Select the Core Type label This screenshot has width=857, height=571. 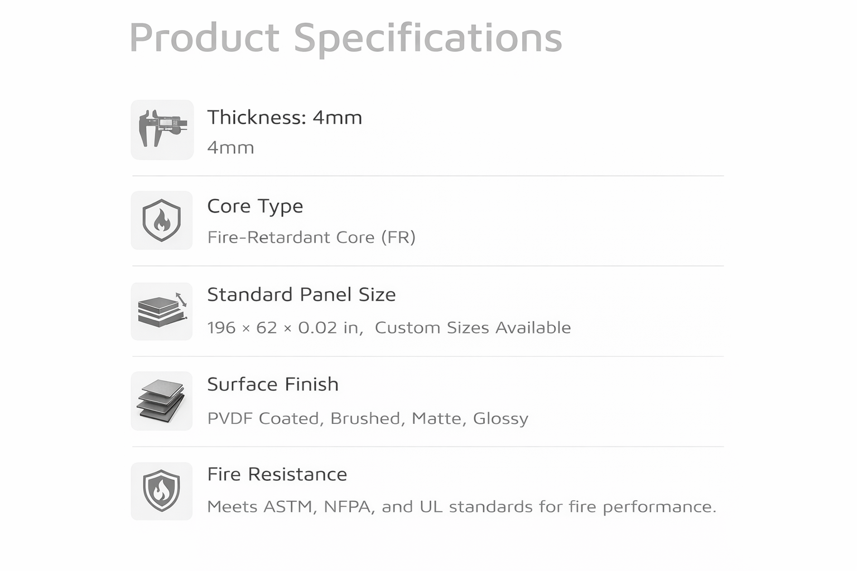pyautogui.click(x=255, y=206)
